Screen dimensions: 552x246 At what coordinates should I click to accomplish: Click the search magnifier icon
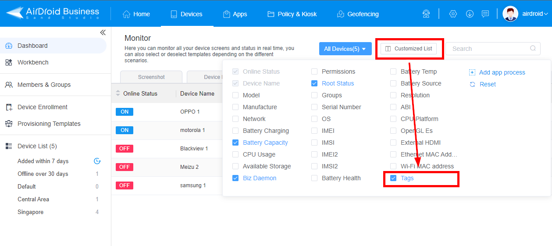pyautogui.click(x=533, y=49)
